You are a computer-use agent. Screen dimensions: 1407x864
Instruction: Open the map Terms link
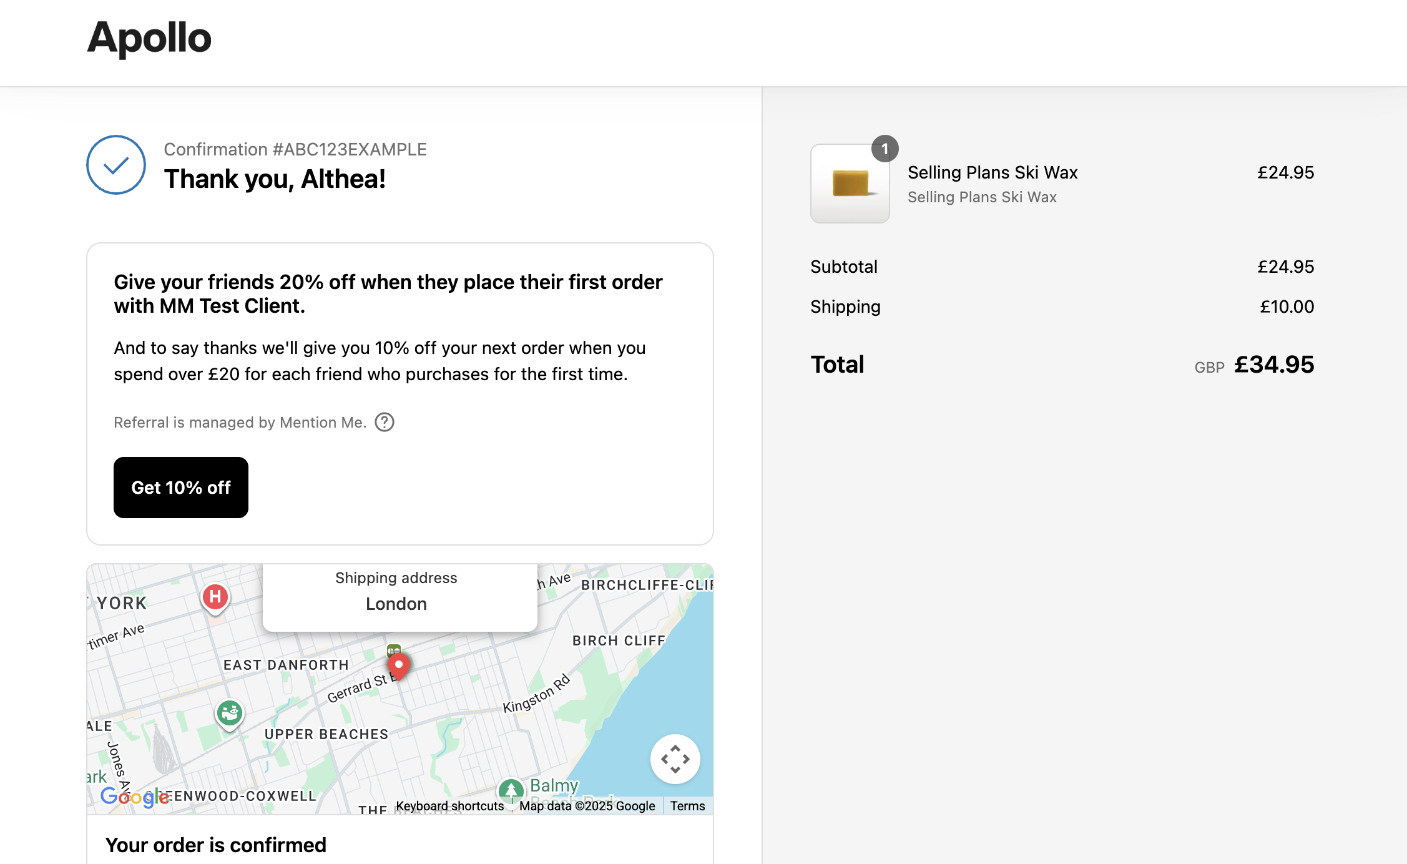(687, 806)
